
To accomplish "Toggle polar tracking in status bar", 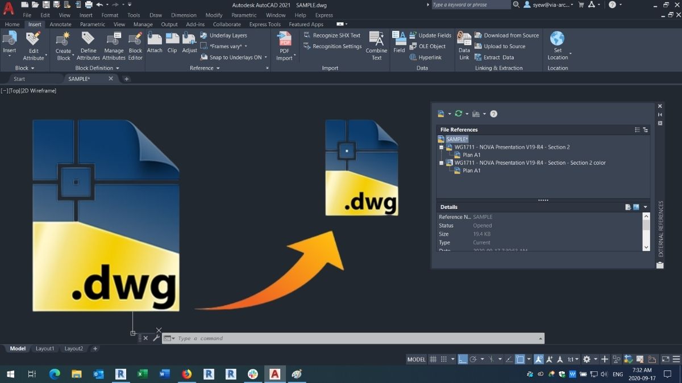I will [x=473, y=359].
